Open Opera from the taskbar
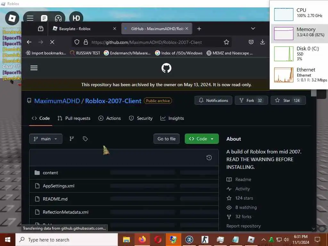This screenshot has width=328, height=246. (x=158, y=240)
